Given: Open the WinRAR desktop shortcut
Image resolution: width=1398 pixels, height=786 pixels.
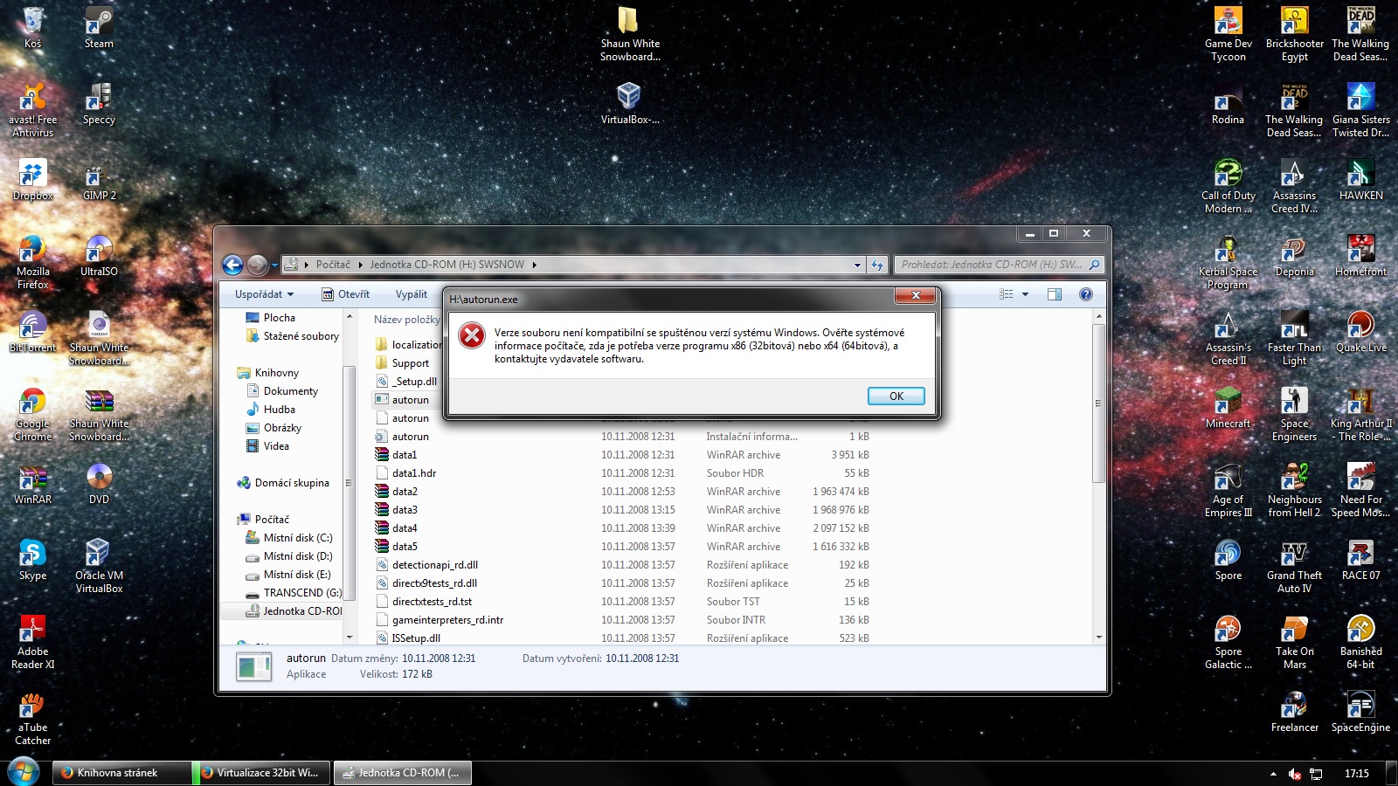Looking at the screenshot, I should pyautogui.click(x=32, y=484).
